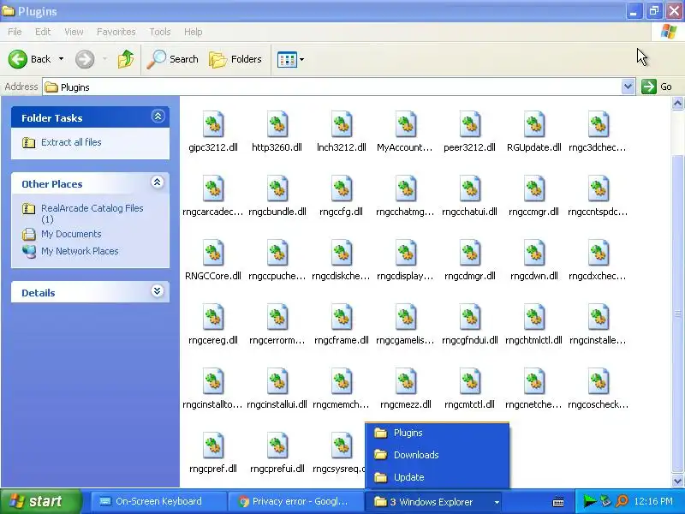The height and width of the screenshot is (514, 685).
Task: Select the rngcbundle.dll file icon
Action: click(277, 188)
